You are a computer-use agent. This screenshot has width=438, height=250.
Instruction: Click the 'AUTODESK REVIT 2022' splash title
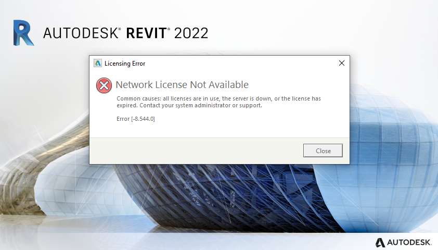coord(125,33)
